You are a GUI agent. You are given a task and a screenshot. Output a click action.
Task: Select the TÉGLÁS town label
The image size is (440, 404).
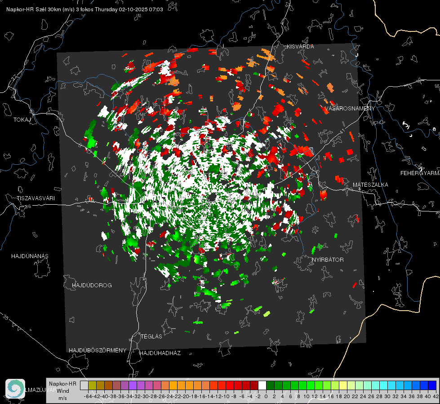(151, 337)
